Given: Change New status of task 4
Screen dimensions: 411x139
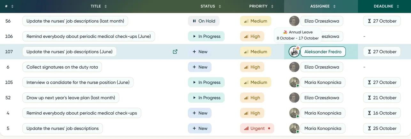Looking at the screenshot, I should click(x=200, y=113).
